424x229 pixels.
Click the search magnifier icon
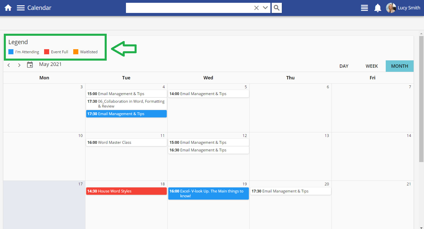pos(276,8)
